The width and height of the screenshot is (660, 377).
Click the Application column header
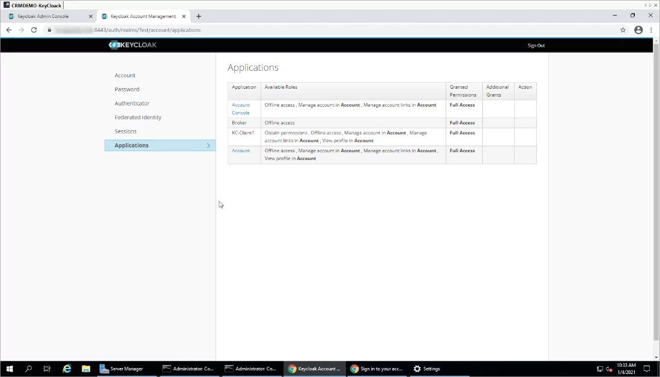point(244,87)
